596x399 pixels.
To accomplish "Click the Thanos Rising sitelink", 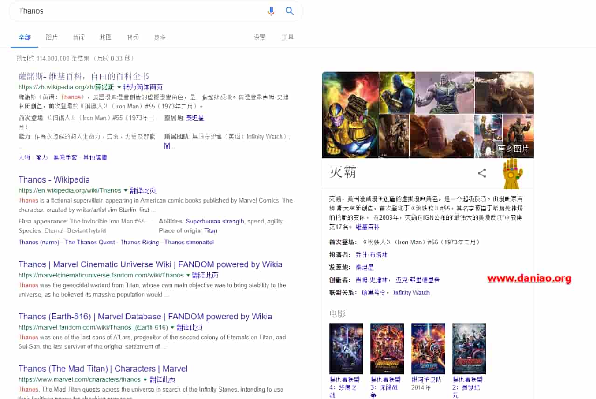I will click(x=140, y=242).
